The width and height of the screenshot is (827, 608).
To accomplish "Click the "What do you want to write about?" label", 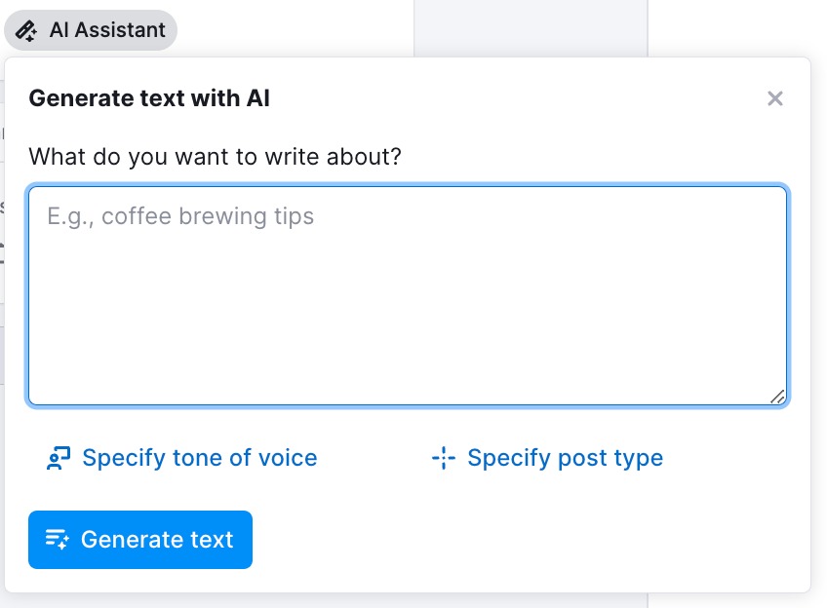I will [x=216, y=156].
